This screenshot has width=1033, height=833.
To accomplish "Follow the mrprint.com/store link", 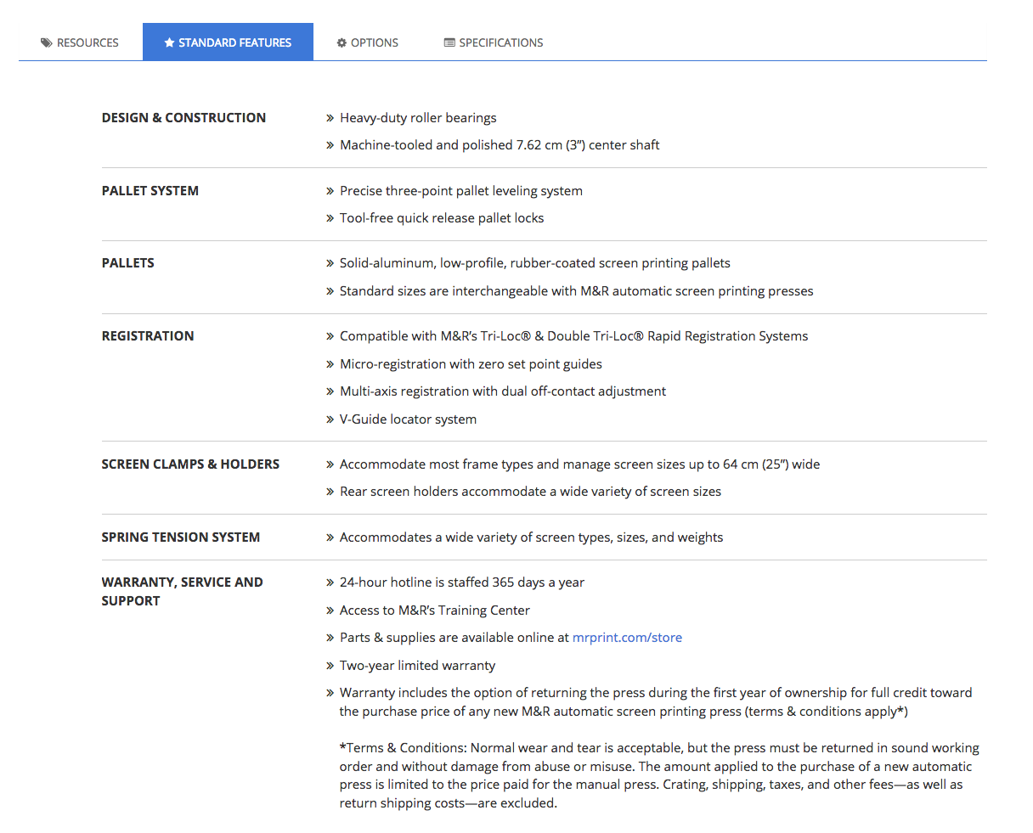I will (627, 638).
